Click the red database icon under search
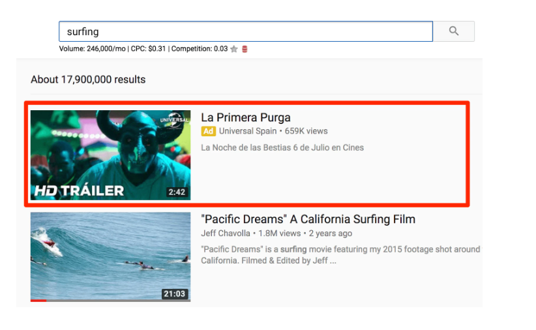 coord(245,49)
